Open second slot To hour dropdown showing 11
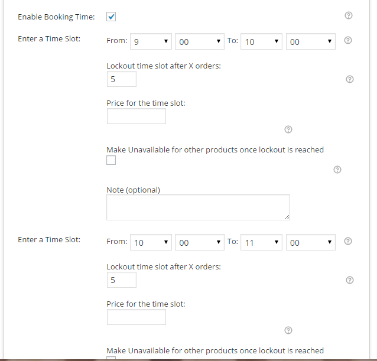This screenshot has height=361, width=377. coord(261,242)
